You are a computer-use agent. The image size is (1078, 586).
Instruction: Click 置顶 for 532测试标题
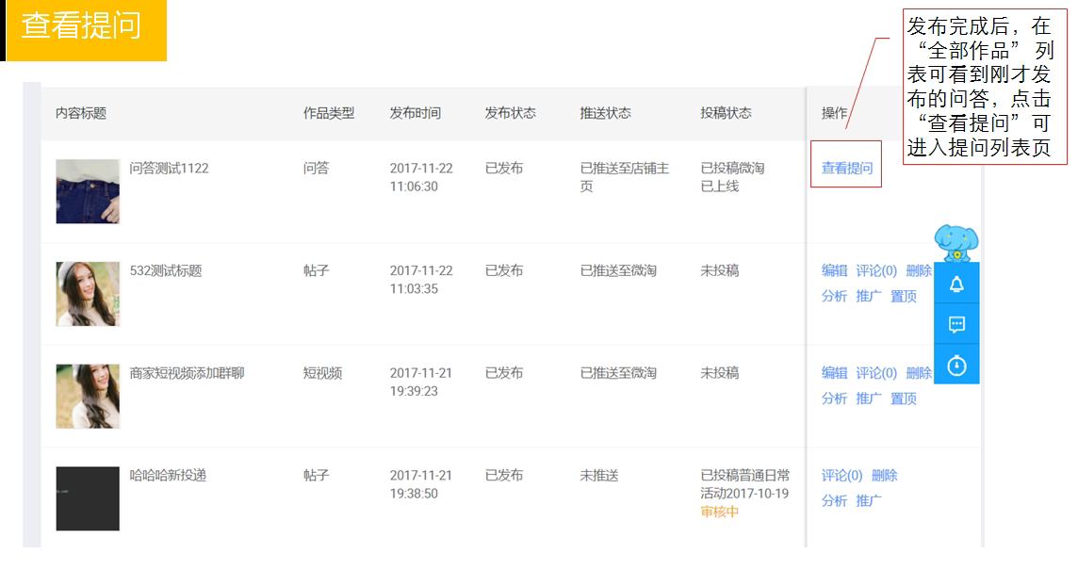coord(904,296)
